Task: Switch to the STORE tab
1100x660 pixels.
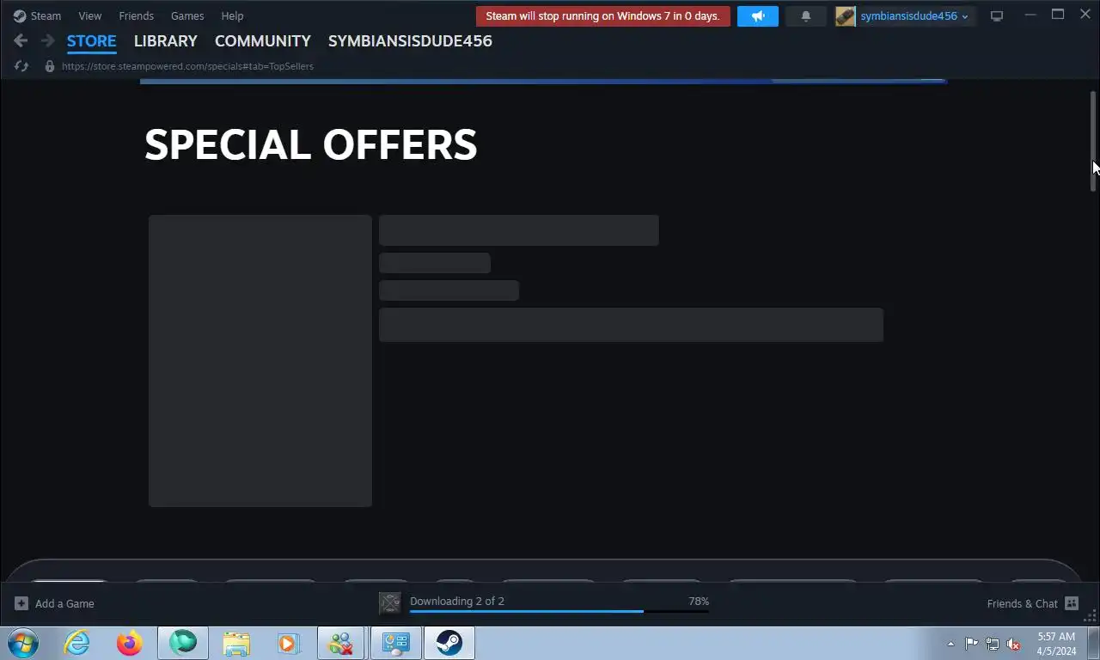Action: pos(91,40)
